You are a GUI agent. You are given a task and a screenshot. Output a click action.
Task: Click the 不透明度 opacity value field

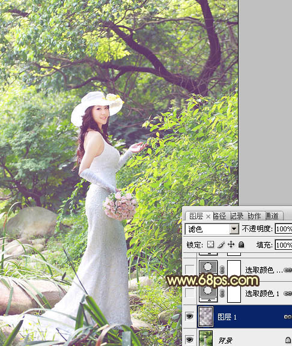[284, 229]
